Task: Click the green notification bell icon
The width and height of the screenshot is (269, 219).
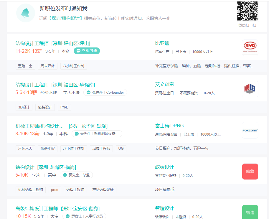Action: coord(26,13)
